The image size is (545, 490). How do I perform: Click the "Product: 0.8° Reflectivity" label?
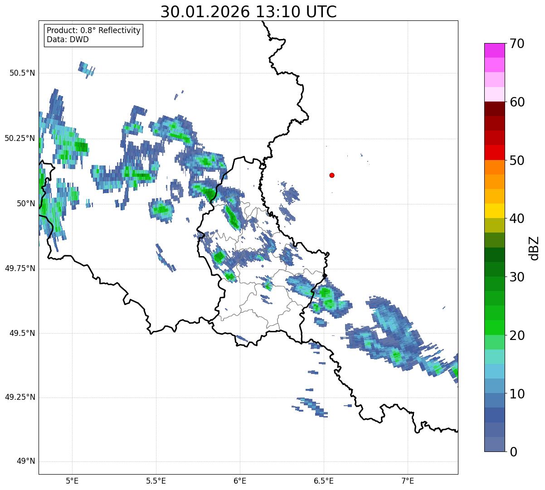click(94, 30)
